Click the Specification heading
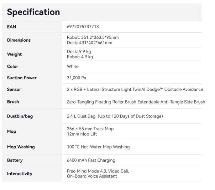The width and height of the screenshot is (215, 190). pos(33,12)
